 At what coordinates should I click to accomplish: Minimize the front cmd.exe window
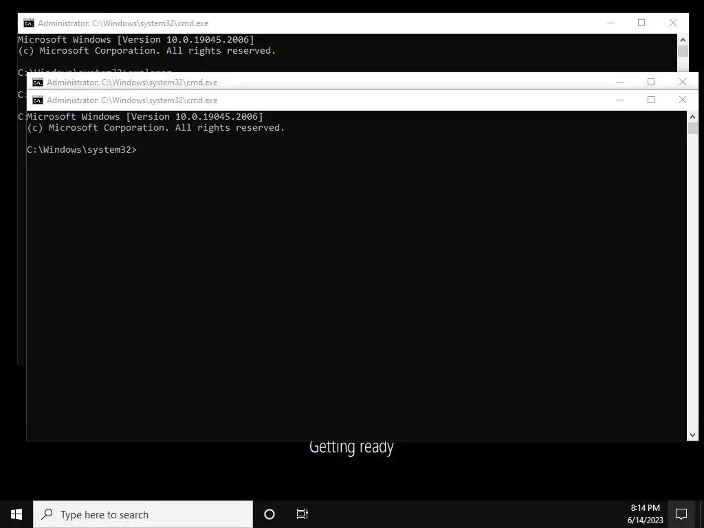click(620, 100)
